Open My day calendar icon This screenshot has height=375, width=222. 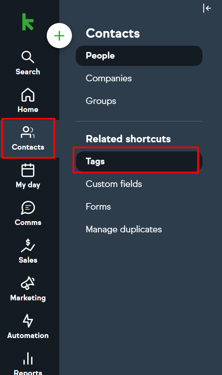28,170
